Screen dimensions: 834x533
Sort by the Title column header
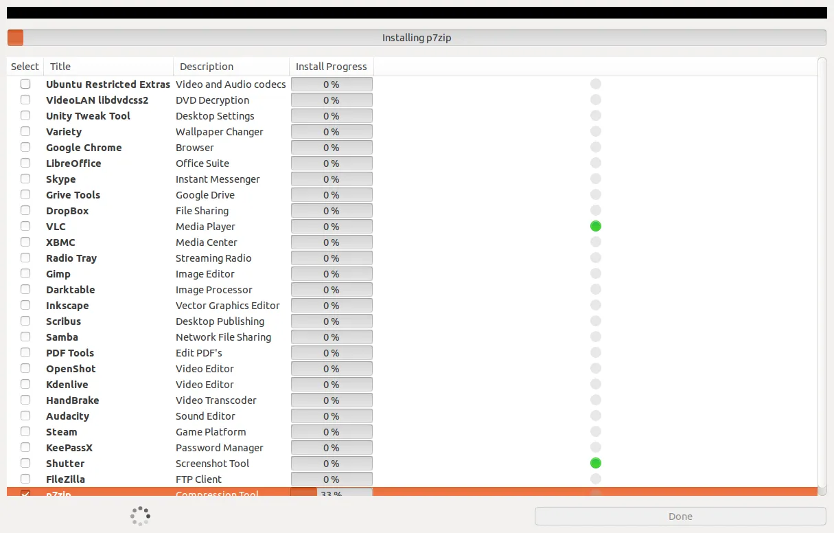pos(108,67)
